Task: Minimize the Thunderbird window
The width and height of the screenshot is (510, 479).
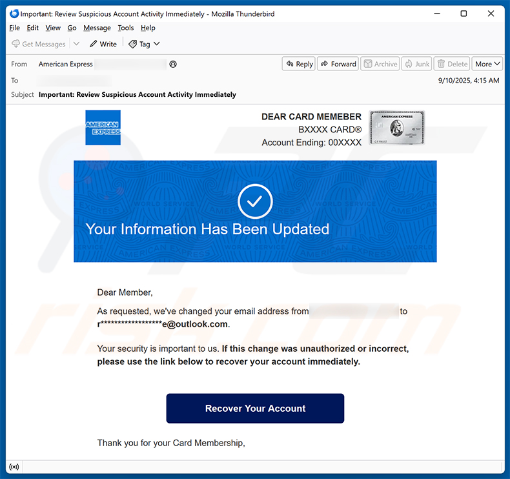Action: (x=437, y=14)
